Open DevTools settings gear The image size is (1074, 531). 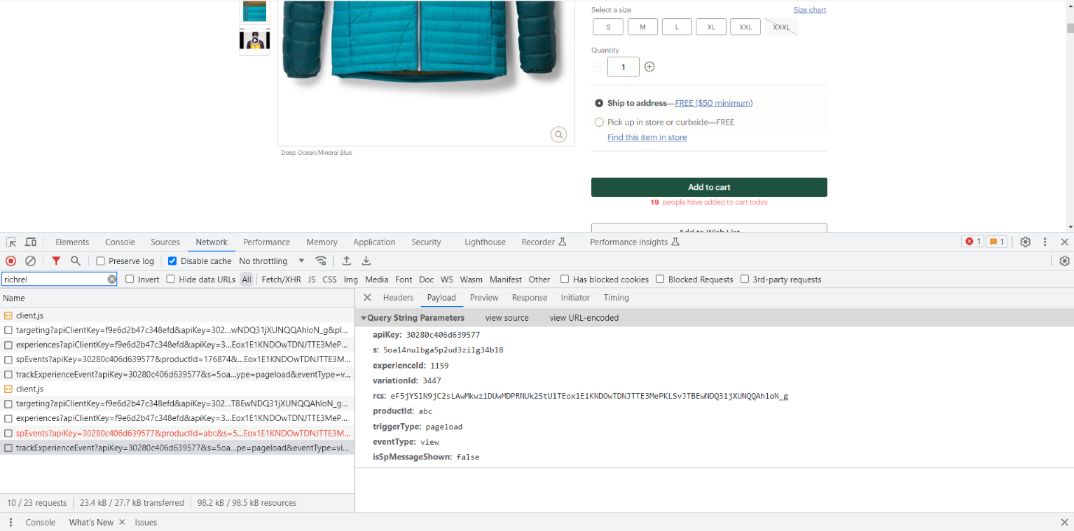[x=1025, y=242]
